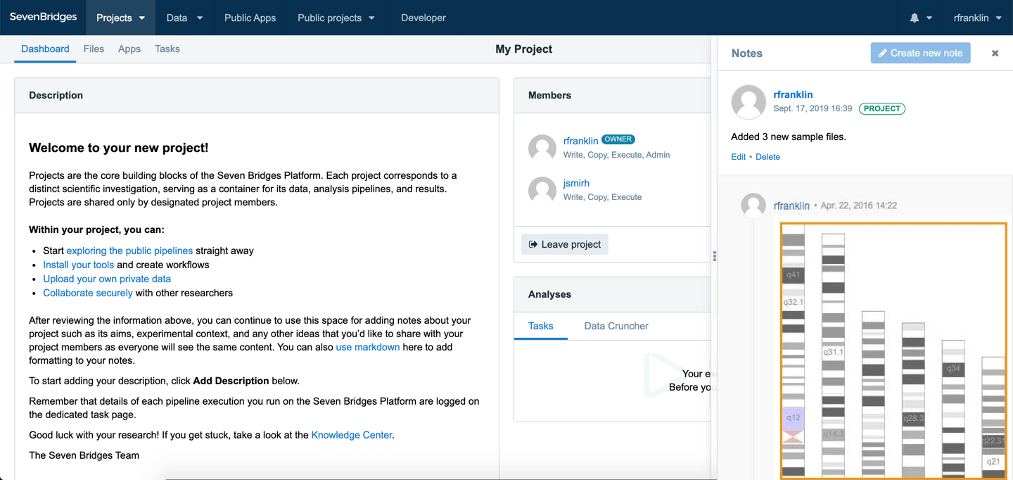
Task: Click jsmirh's avatar in Members
Action: (542, 190)
